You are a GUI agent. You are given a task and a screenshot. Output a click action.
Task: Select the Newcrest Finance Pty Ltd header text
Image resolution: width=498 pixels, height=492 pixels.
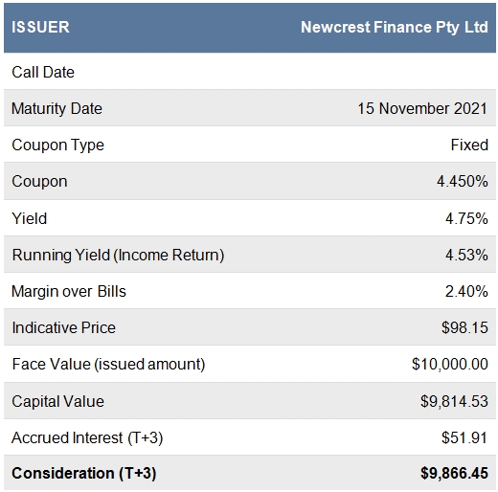pos(395,28)
